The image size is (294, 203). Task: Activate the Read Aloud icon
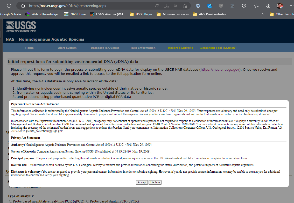(x=157, y=6)
